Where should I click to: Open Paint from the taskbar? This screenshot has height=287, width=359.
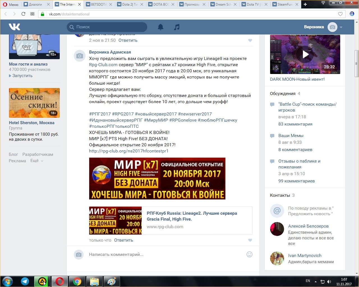(x=112, y=281)
